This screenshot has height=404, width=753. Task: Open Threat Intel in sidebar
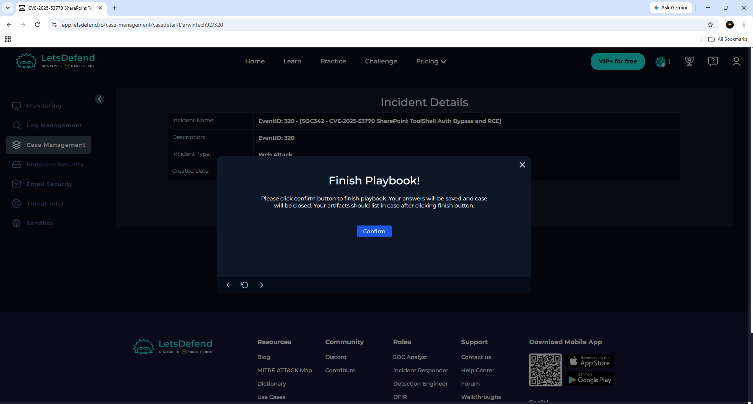point(45,204)
